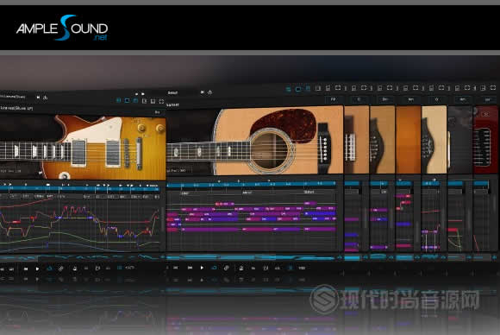This screenshot has height=335, width=500.
Task: Toggle loop in the acoustic guitar transport
Action: pos(214,268)
